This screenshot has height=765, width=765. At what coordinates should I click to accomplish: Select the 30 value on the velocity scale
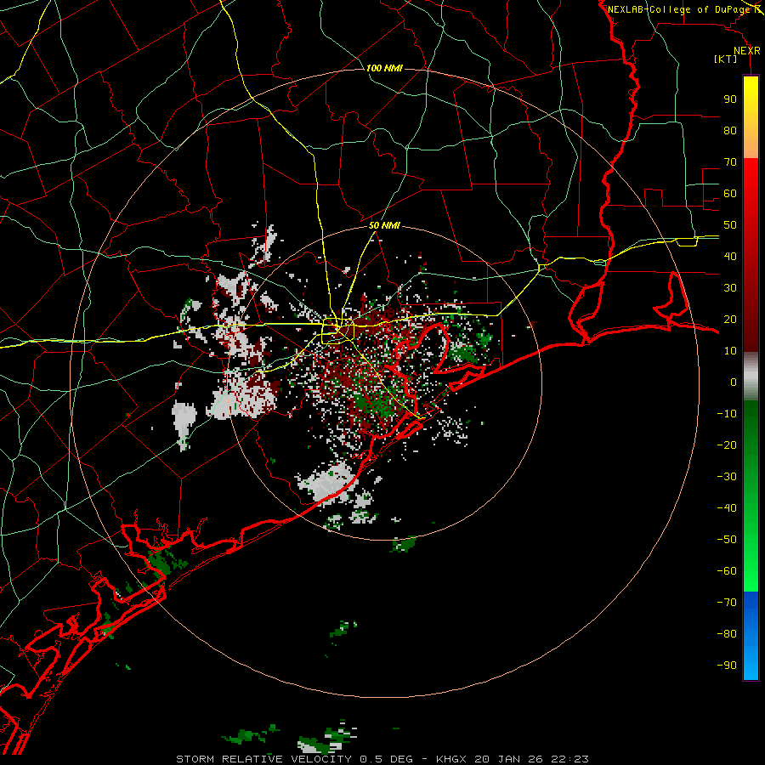[x=730, y=288]
